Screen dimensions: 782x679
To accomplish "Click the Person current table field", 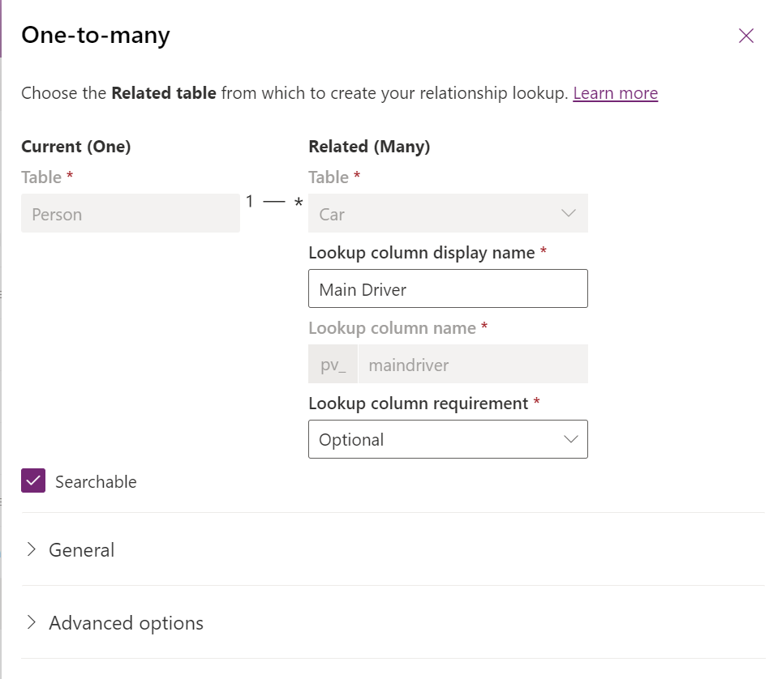I will coord(130,213).
